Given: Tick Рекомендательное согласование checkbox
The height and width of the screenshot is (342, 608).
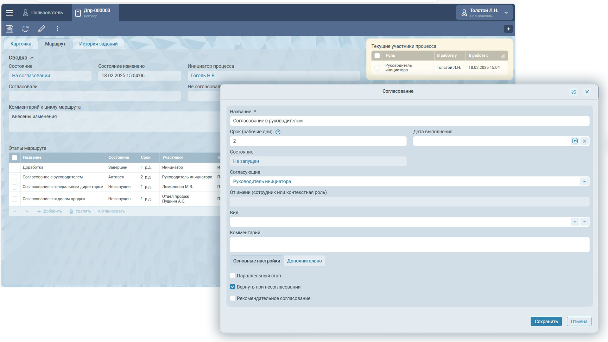Looking at the screenshot, I should [233, 298].
